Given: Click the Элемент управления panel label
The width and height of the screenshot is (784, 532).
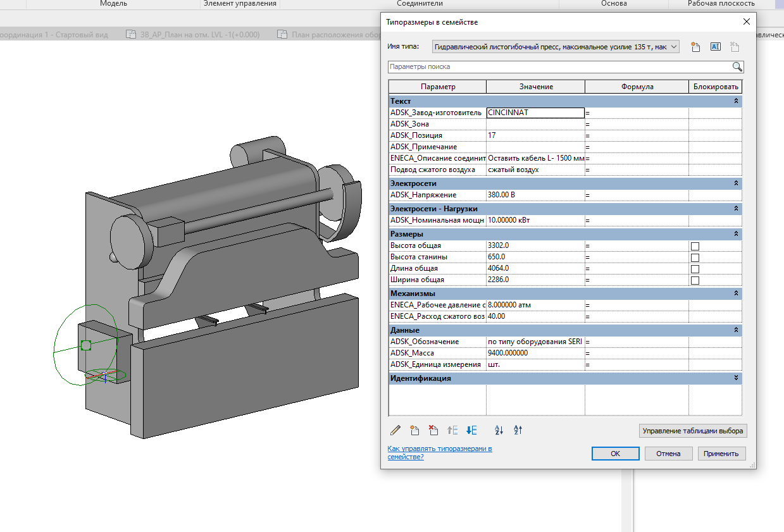Looking at the screenshot, I should click(240, 4).
